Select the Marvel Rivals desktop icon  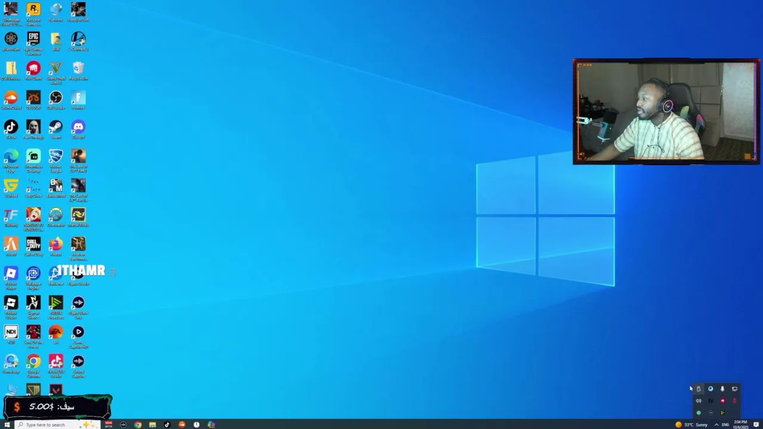78,217
